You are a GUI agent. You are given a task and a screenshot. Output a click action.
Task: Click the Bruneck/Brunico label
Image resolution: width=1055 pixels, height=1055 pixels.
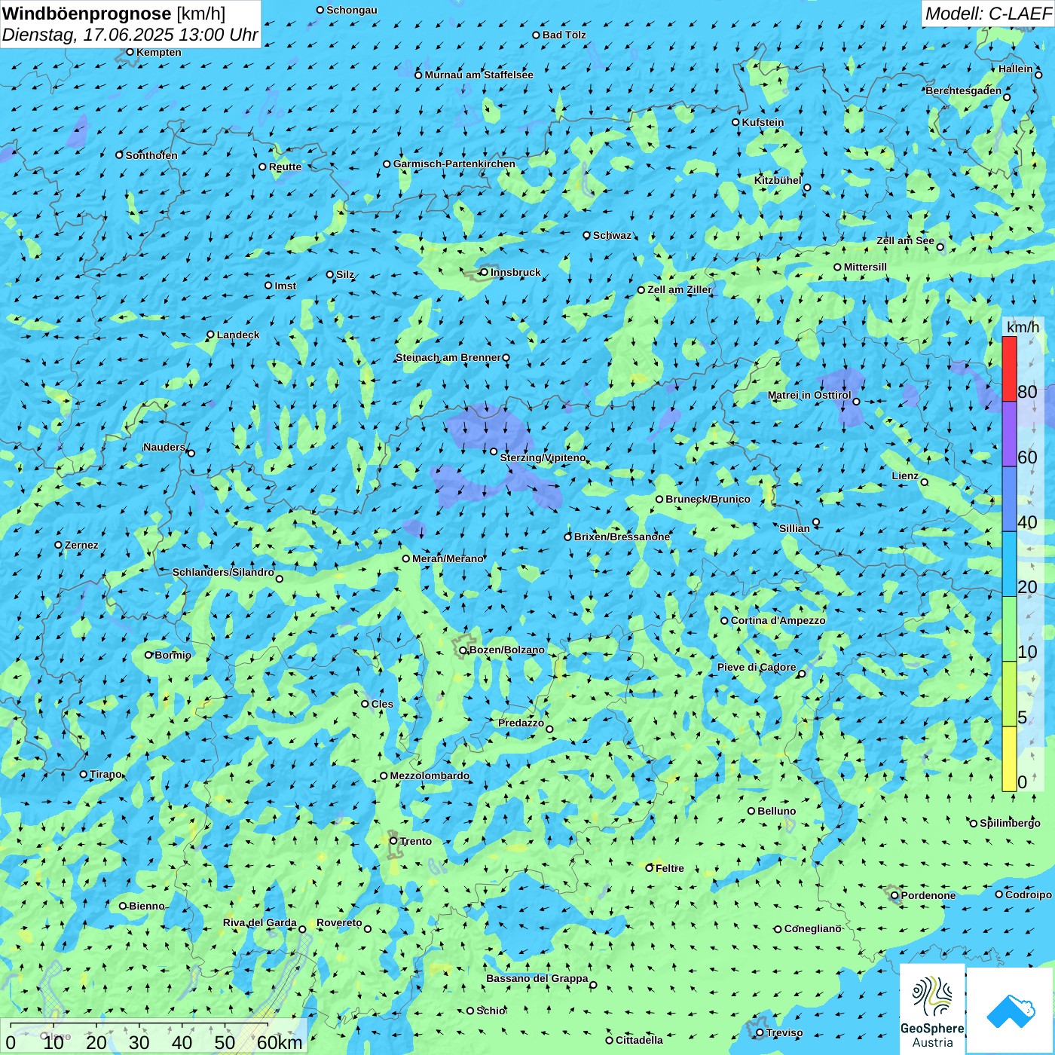(708, 499)
